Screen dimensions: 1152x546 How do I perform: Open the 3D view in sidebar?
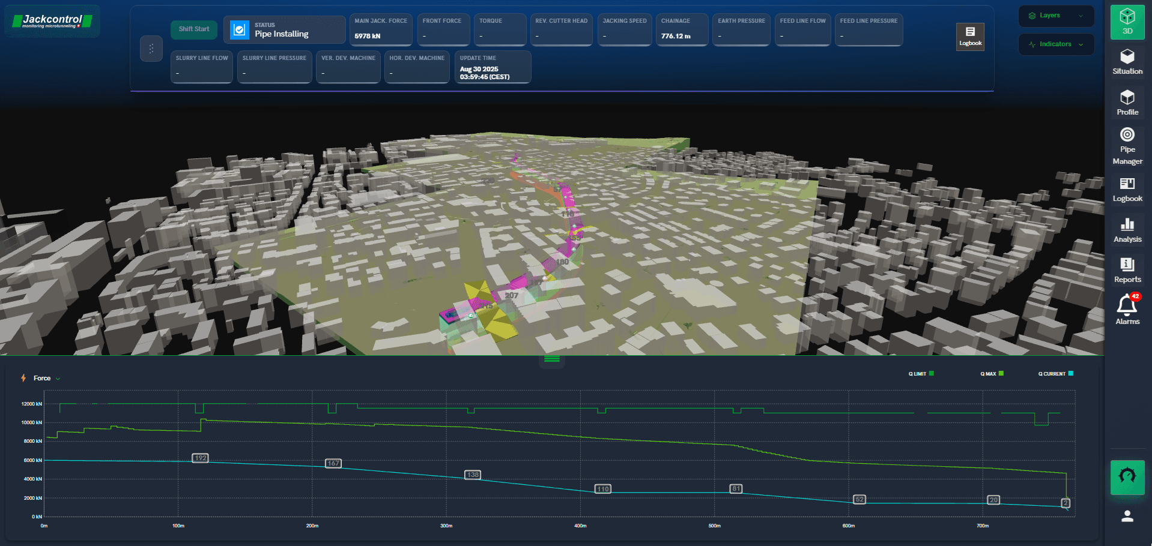pyautogui.click(x=1127, y=22)
